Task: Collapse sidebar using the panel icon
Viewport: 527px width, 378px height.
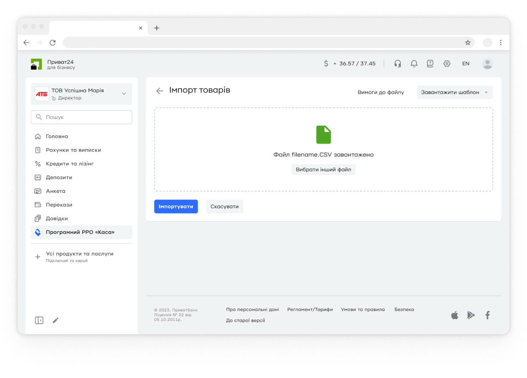Action: point(39,320)
